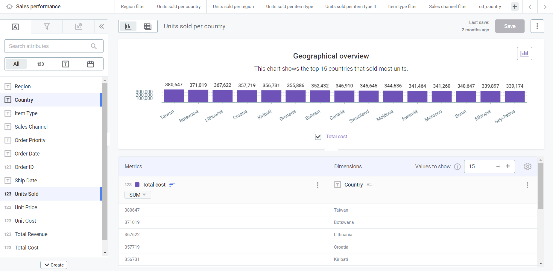Switch to the Units sold per region tab
The height and width of the screenshot is (271, 553).
[233, 6]
